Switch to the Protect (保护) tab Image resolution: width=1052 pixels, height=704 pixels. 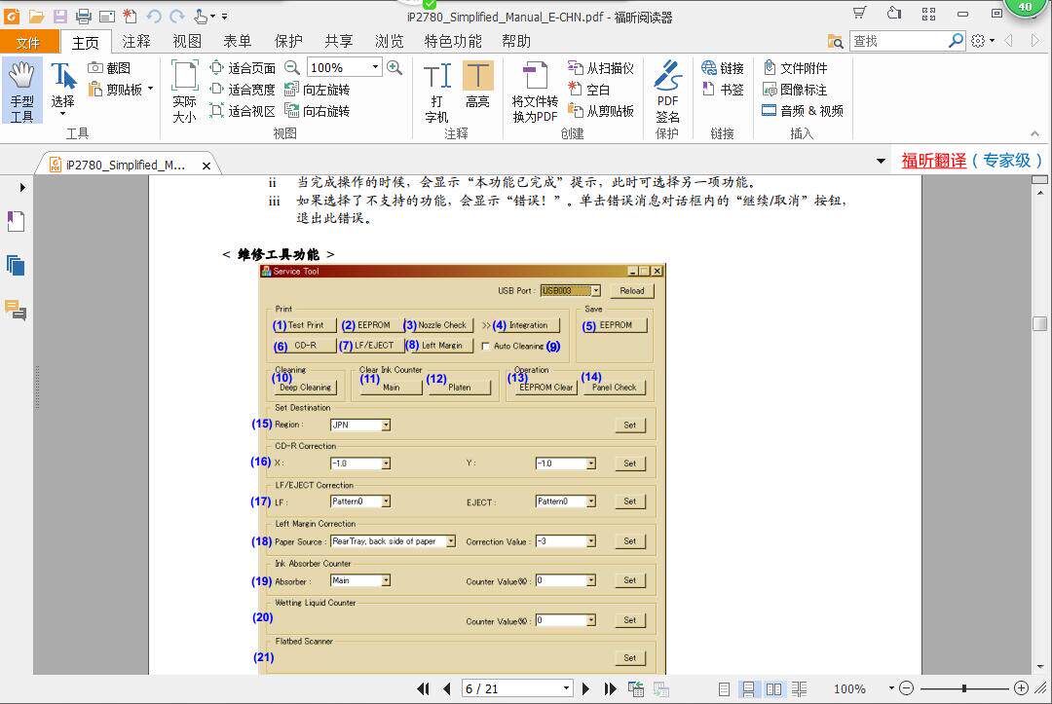[288, 42]
